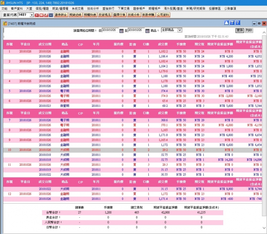Click the first 商品 column header
Viewport: 267px width, 234px height.
pos(65,44)
